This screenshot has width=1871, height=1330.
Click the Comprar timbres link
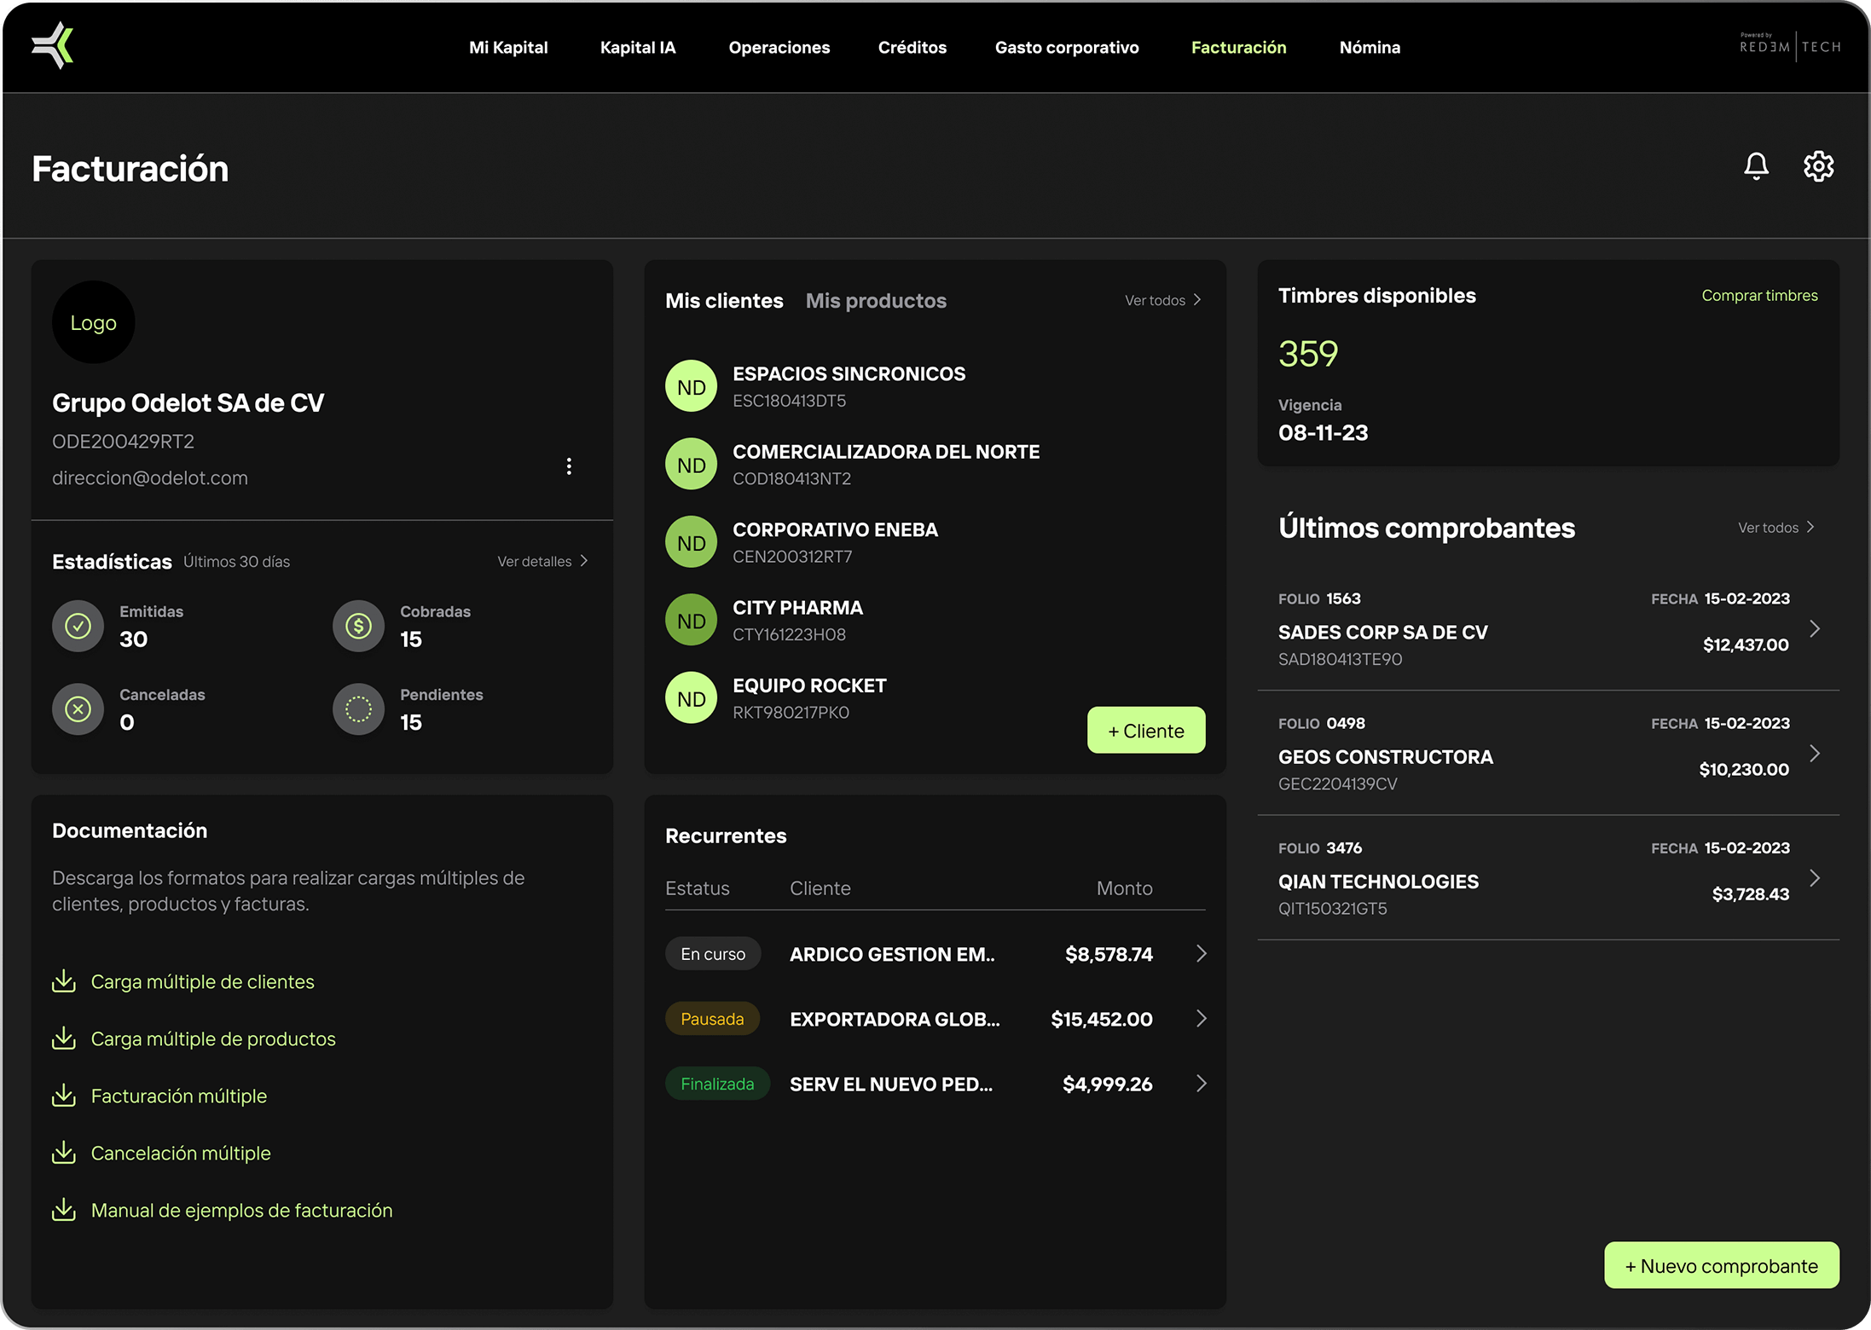(x=1759, y=296)
